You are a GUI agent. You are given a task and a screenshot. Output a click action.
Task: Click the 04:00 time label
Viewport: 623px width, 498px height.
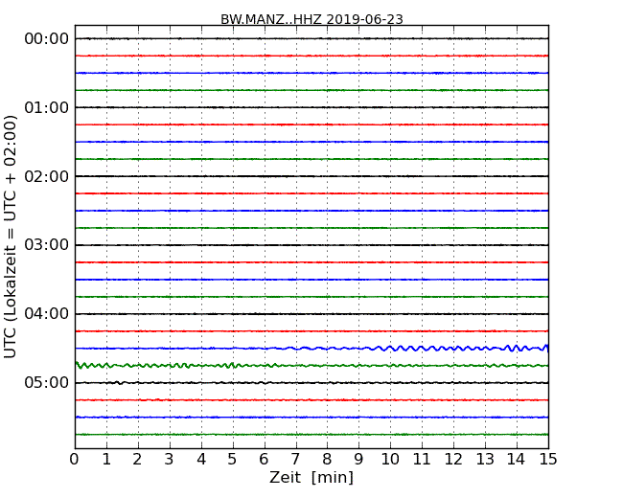47,314
